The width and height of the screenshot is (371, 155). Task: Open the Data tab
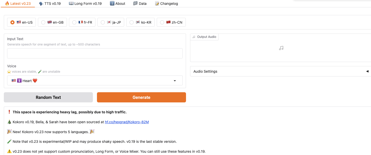pyautogui.click(x=140, y=4)
